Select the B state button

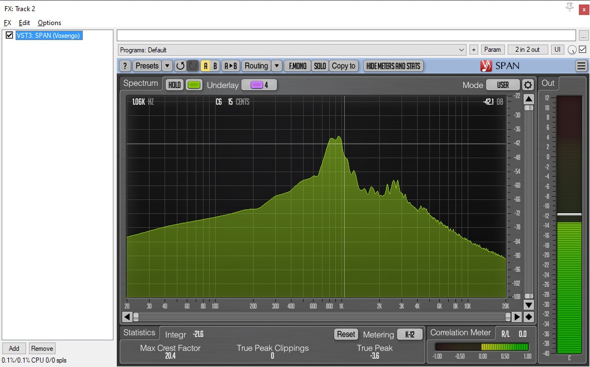pyautogui.click(x=215, y=66)
